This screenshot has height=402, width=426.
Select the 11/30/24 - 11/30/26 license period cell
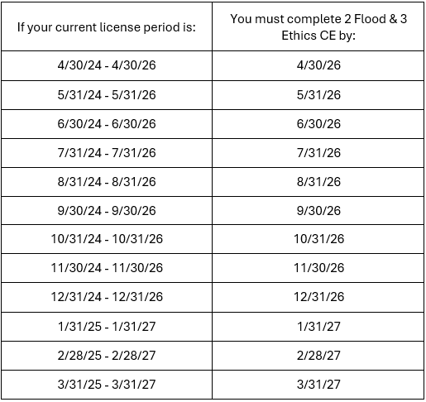[107, 268]
